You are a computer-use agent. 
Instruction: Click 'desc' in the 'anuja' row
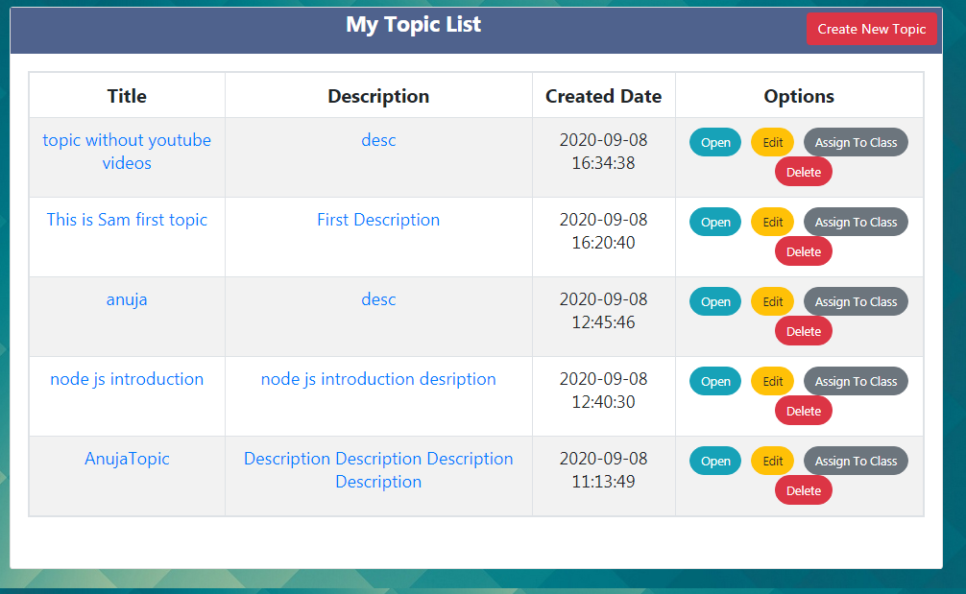coord(378,299)
